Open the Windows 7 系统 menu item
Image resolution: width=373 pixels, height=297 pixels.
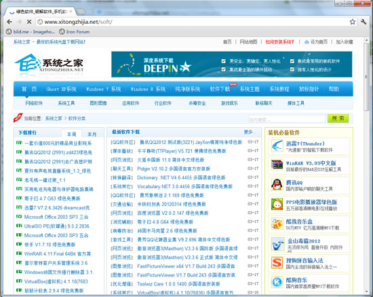coord(104,89)
